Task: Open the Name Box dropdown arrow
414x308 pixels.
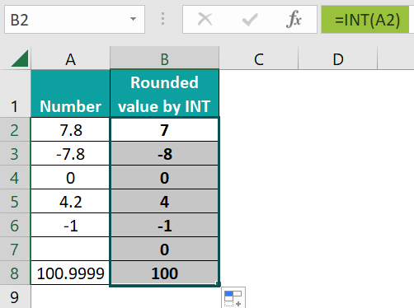Action: 133,19
